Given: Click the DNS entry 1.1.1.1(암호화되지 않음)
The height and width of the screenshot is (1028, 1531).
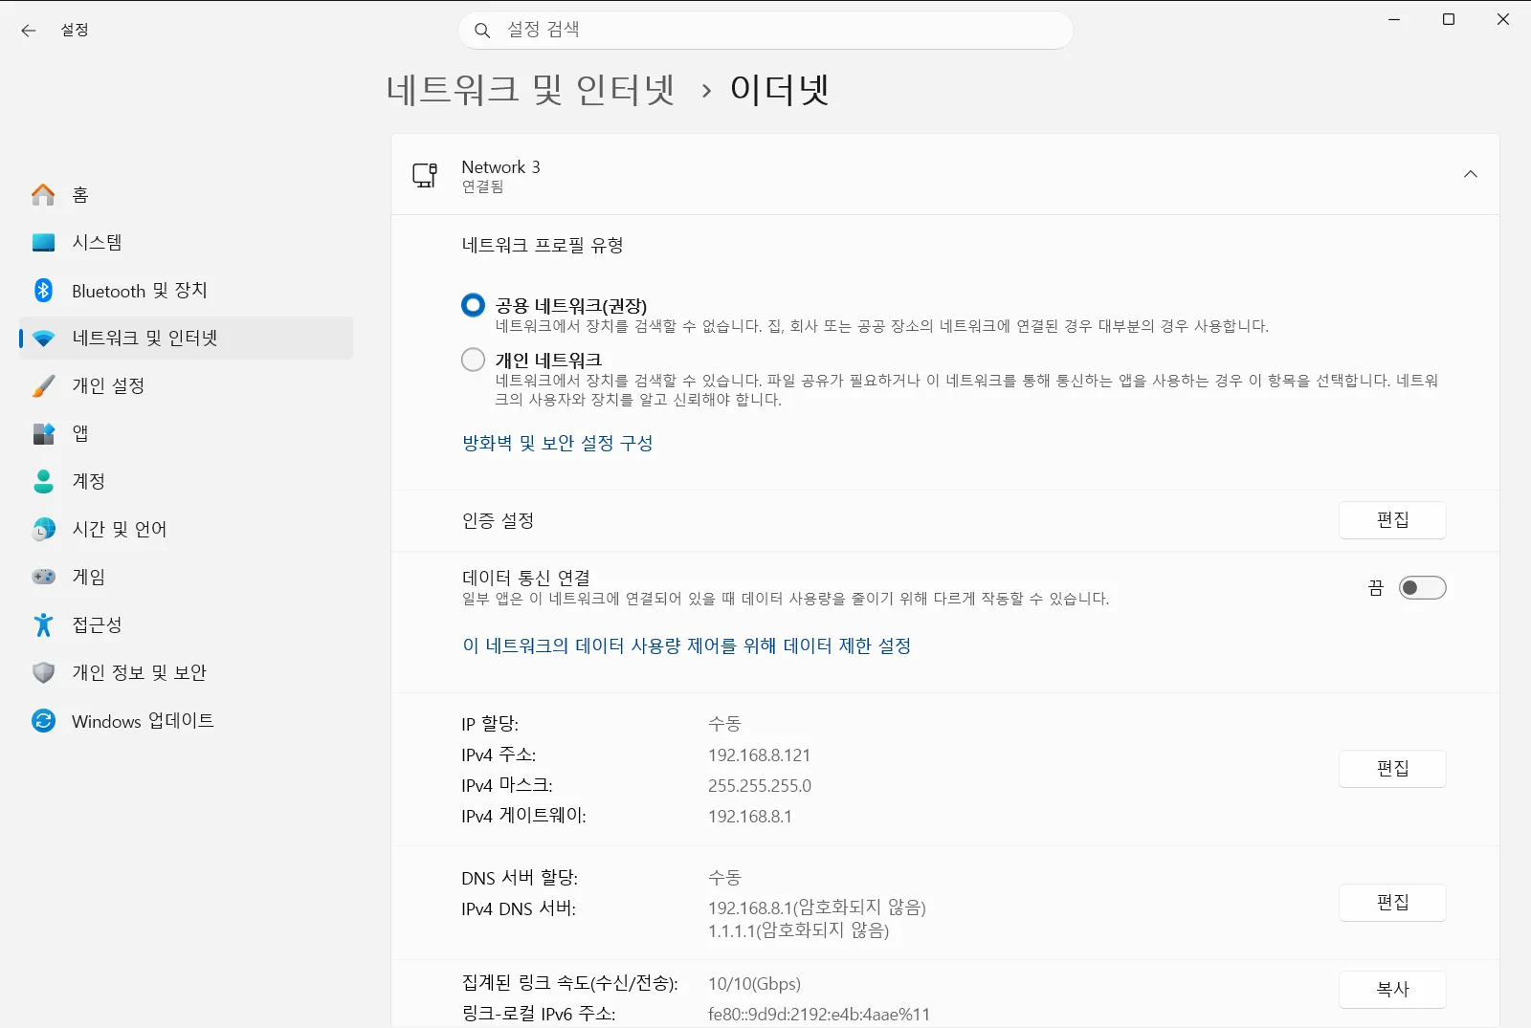Looking at the screenshot, I should (x=799, y=930).
